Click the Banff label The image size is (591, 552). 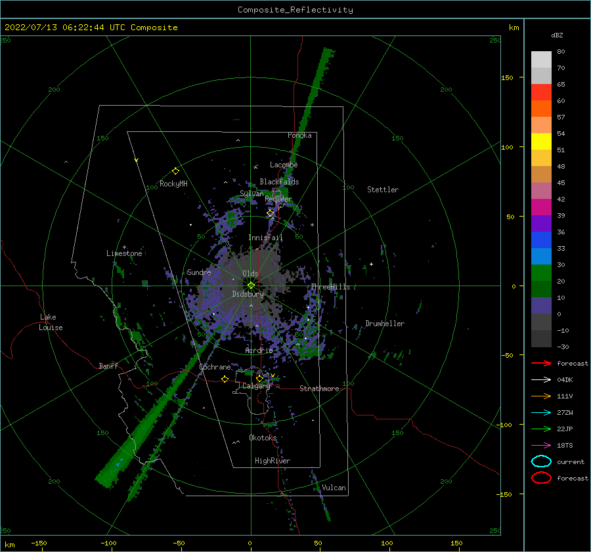[x=108, y=366]
